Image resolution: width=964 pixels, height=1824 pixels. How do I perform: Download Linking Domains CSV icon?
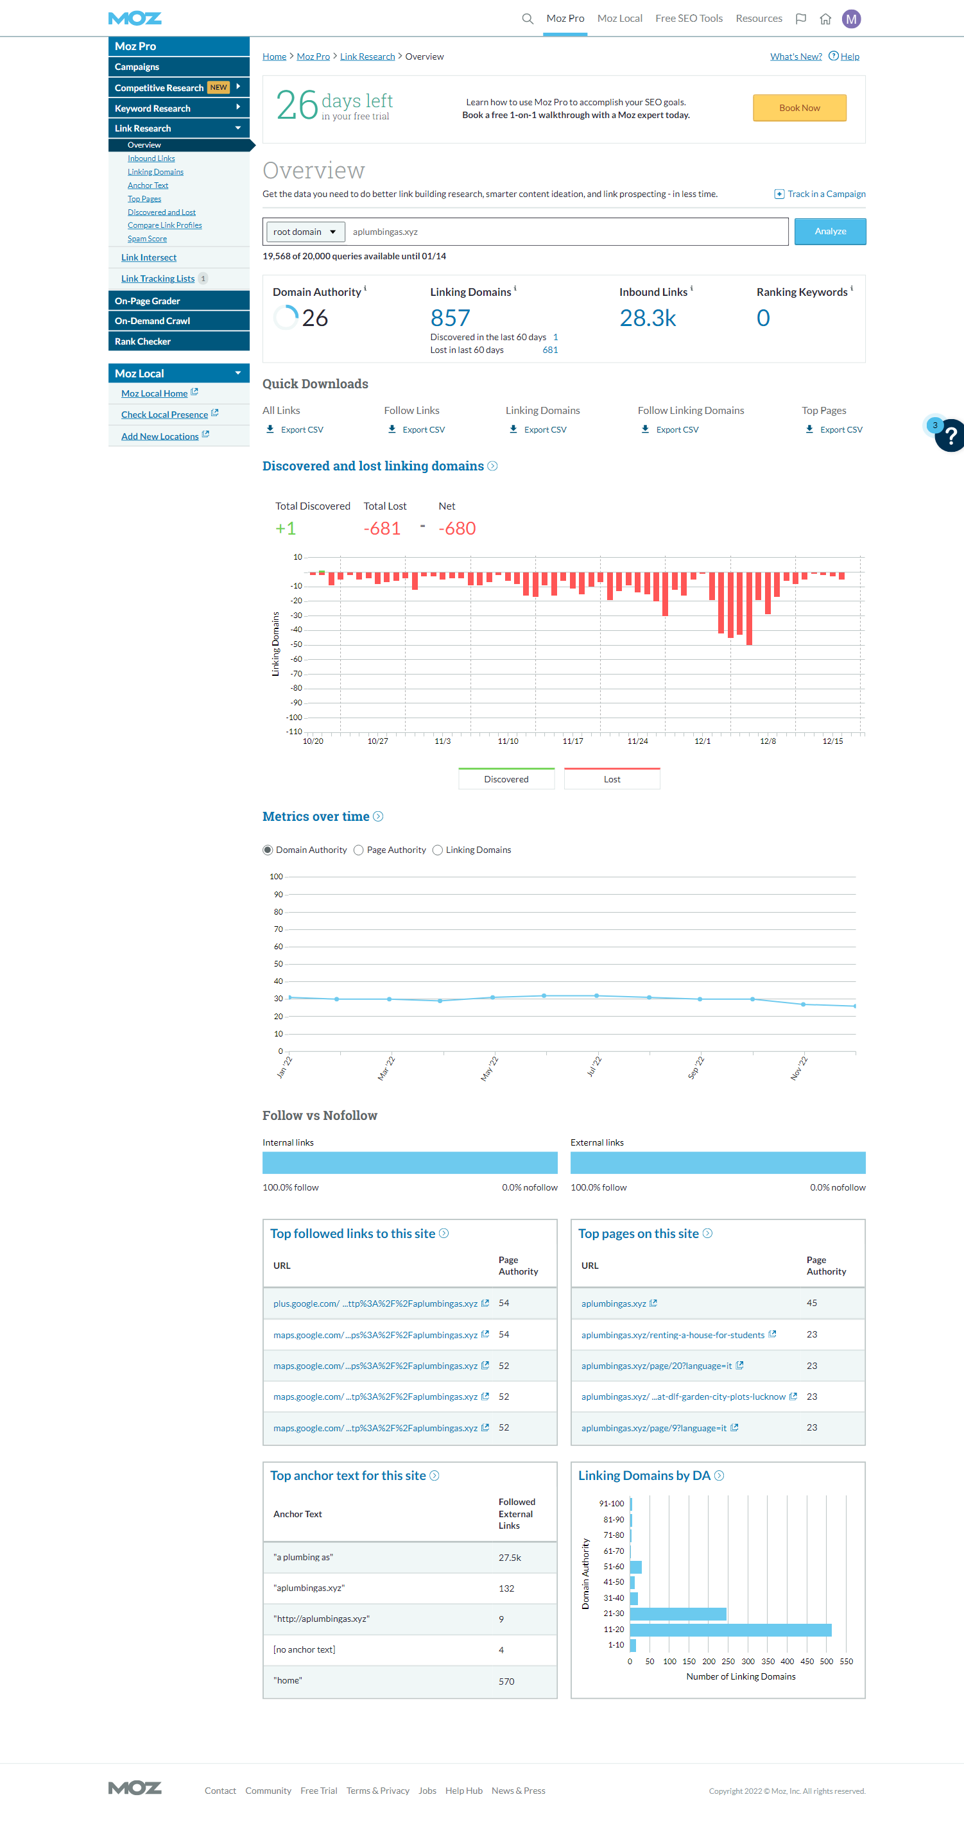[513, 429]
